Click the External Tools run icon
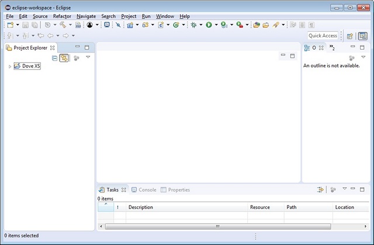The width and height of the screenshot is (374, 245). [x=240, y=24]
